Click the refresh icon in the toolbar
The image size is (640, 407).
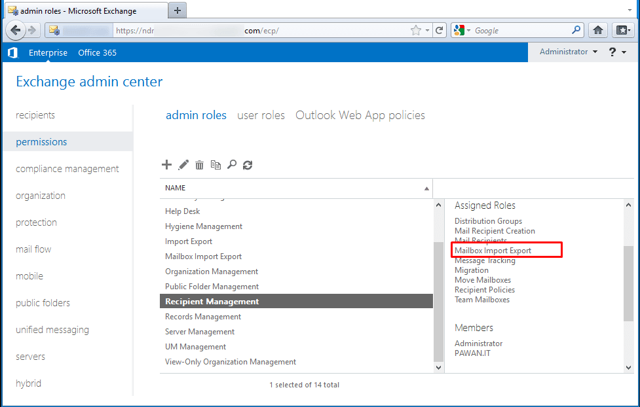click(248, 165)
